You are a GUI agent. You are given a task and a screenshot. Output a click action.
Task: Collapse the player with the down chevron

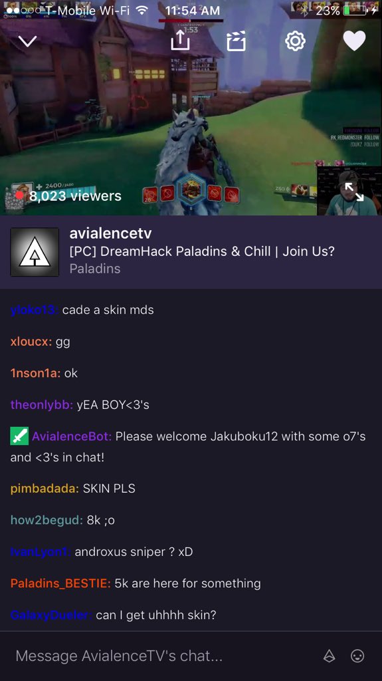coord(27,41)
